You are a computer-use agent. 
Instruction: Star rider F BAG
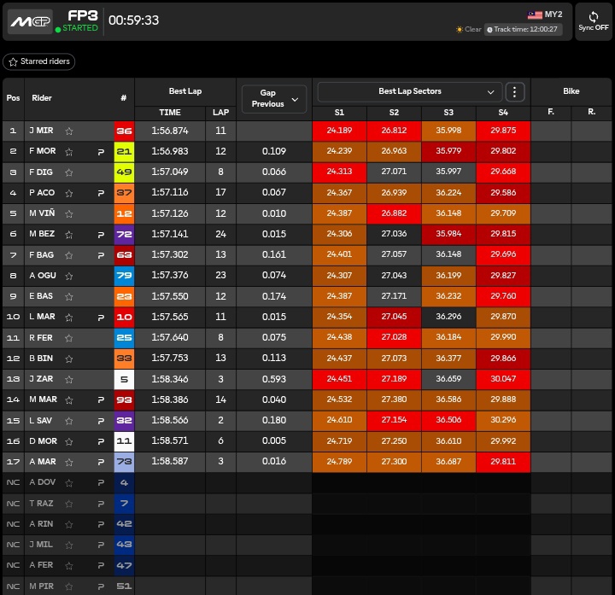69,255
